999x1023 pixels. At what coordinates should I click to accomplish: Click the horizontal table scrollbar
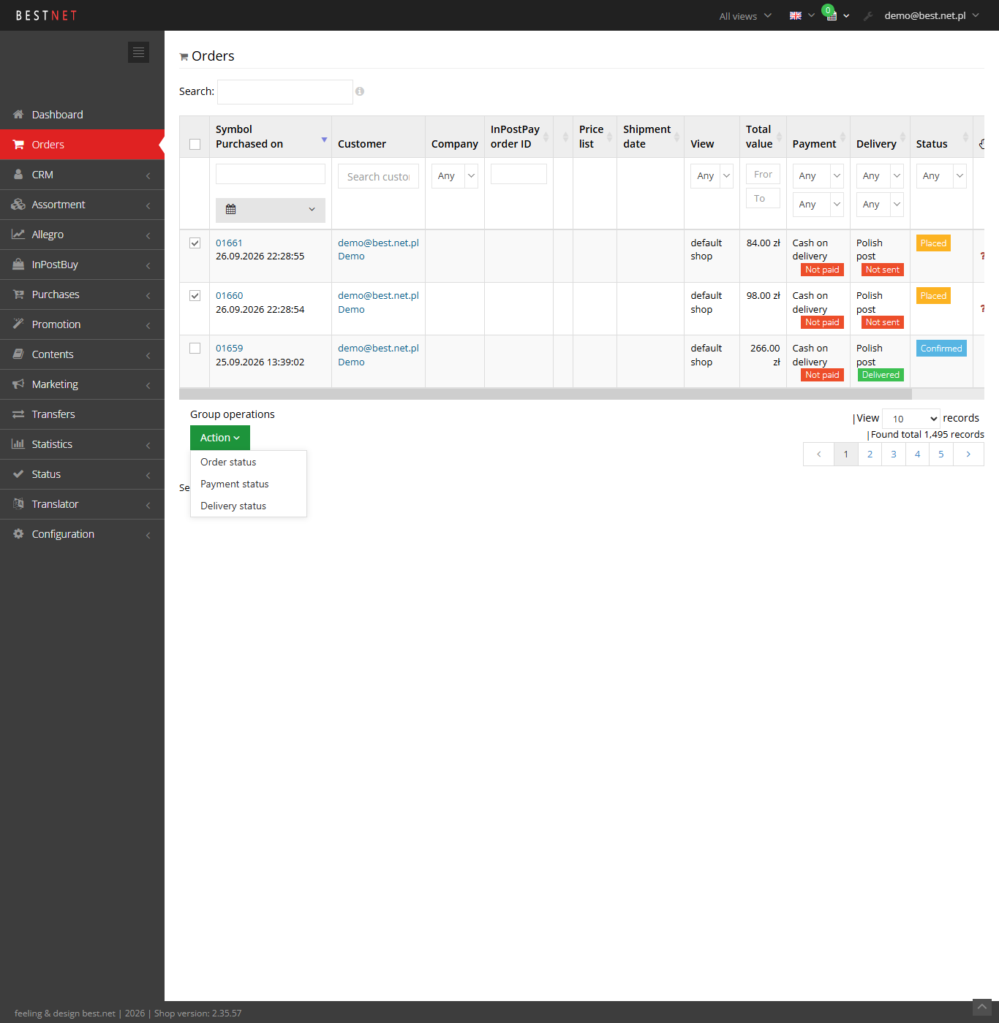(546, 394)
